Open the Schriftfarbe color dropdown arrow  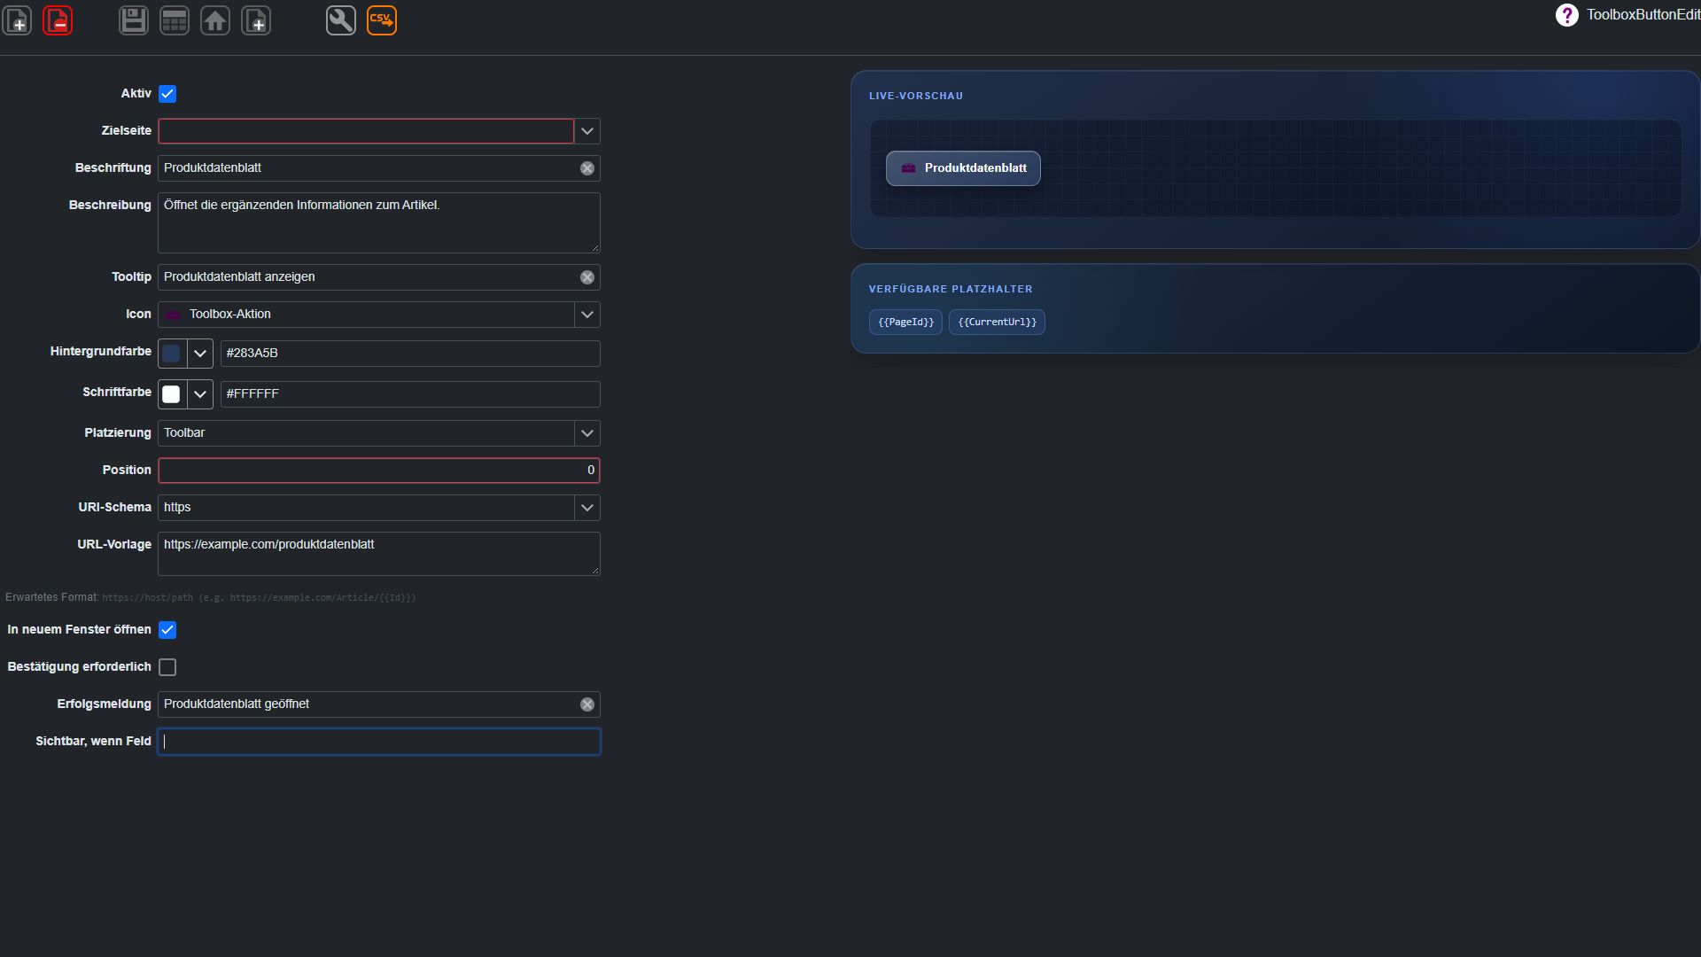point(200,394)
